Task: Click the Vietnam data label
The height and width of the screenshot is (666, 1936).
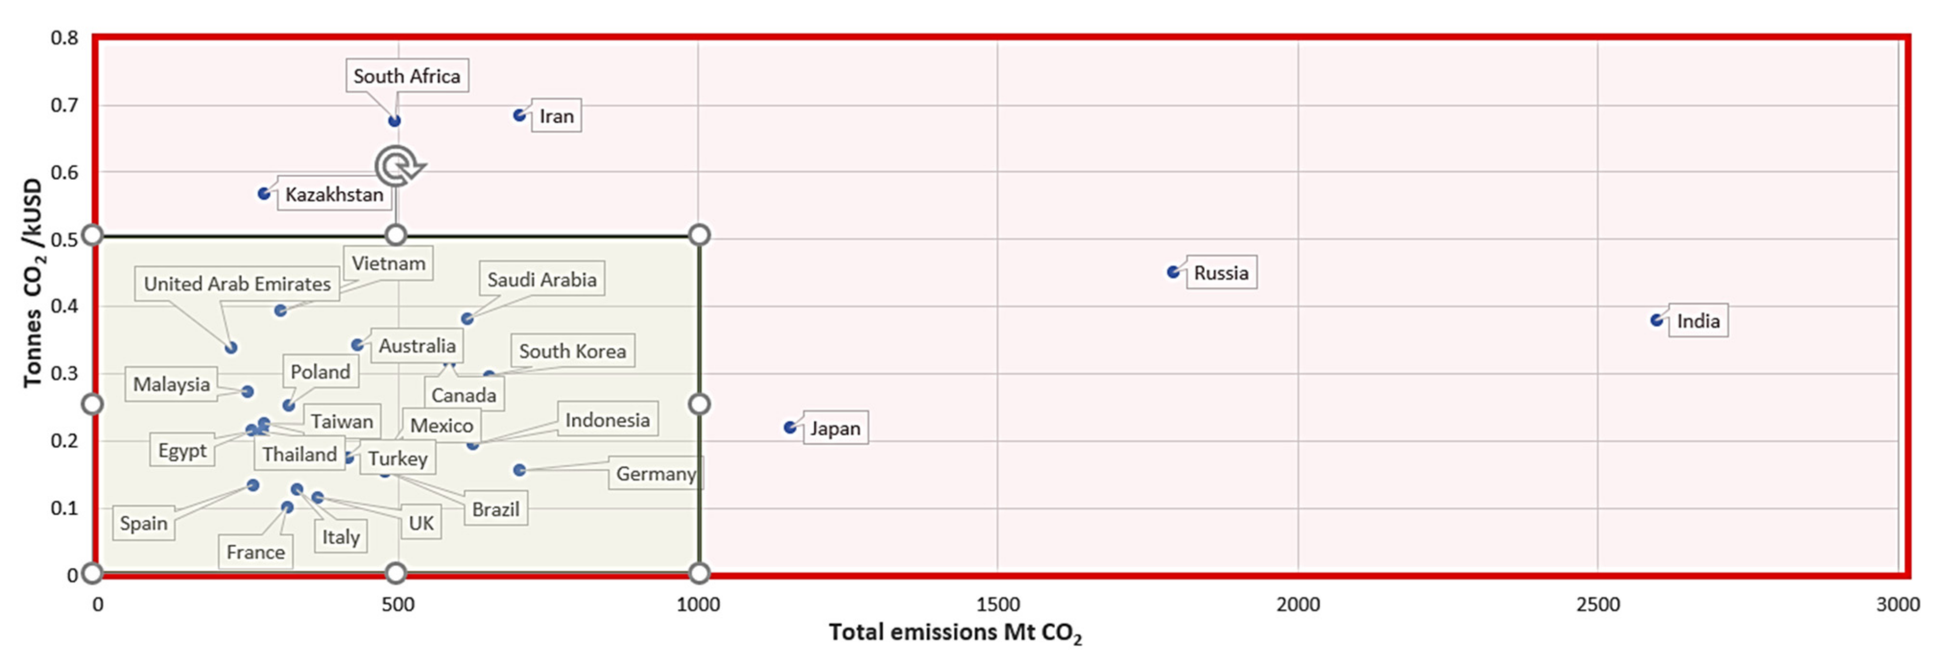Action: pos(389,264)
